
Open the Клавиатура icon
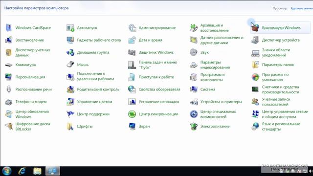coord(9,65)
